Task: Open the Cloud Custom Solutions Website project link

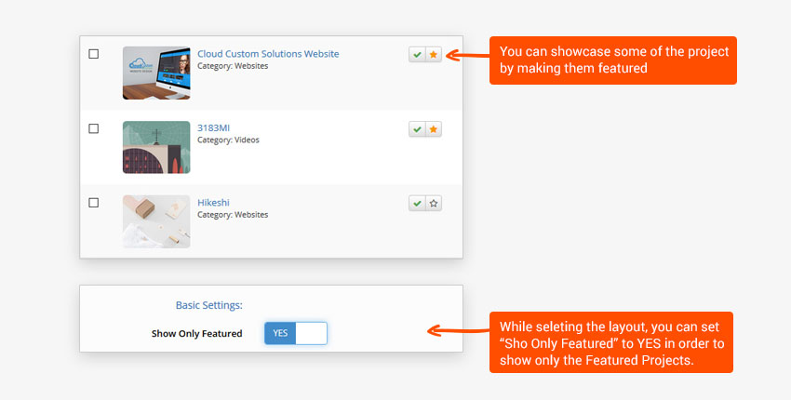Action: click(x=268, y=54)
